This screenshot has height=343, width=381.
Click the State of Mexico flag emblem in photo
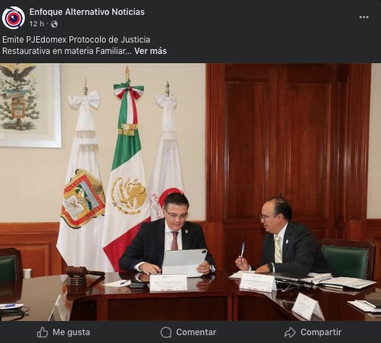coord(83,199)
